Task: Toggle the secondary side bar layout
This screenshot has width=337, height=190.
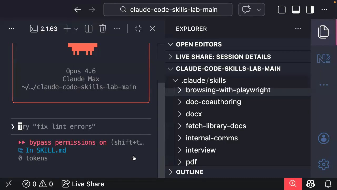Action: [x=310, y=10]
